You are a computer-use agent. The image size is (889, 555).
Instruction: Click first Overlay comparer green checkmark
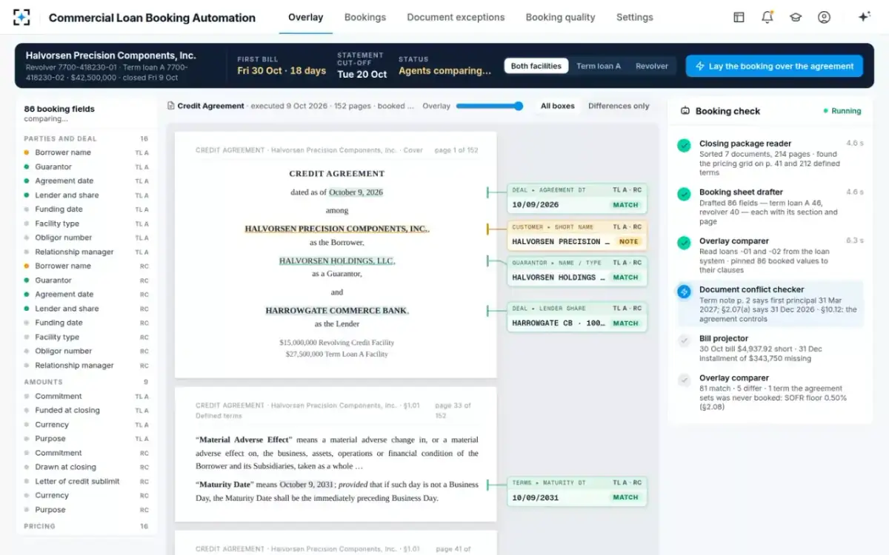pos(685,243)
